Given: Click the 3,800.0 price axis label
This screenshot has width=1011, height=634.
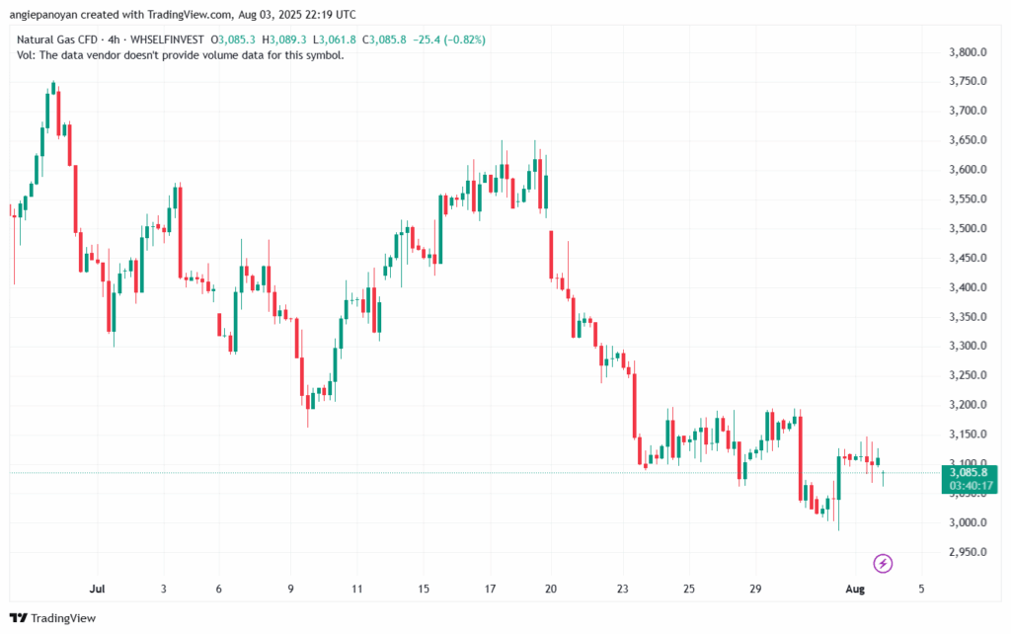Looking at the screenshot, I should click(x=968, y=52).
